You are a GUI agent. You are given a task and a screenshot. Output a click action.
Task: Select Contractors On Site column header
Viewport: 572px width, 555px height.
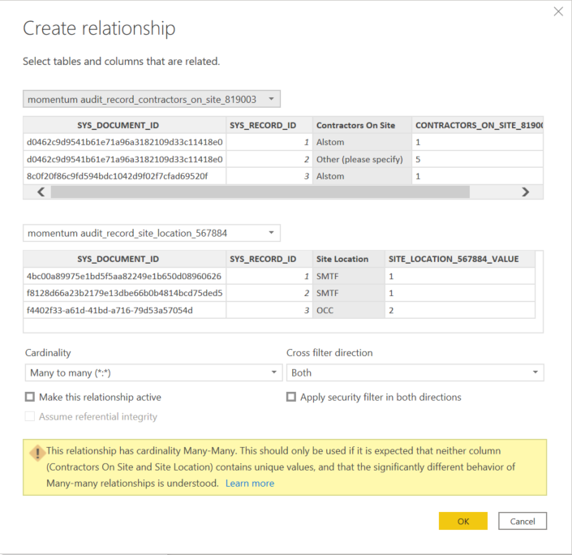362,125
